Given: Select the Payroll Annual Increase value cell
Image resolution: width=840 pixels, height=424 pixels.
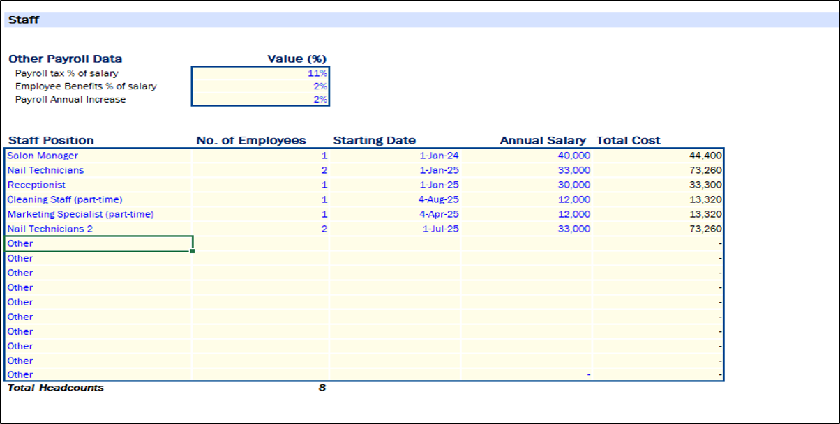Looking at the screenshot, I should (x=260, y=100).
